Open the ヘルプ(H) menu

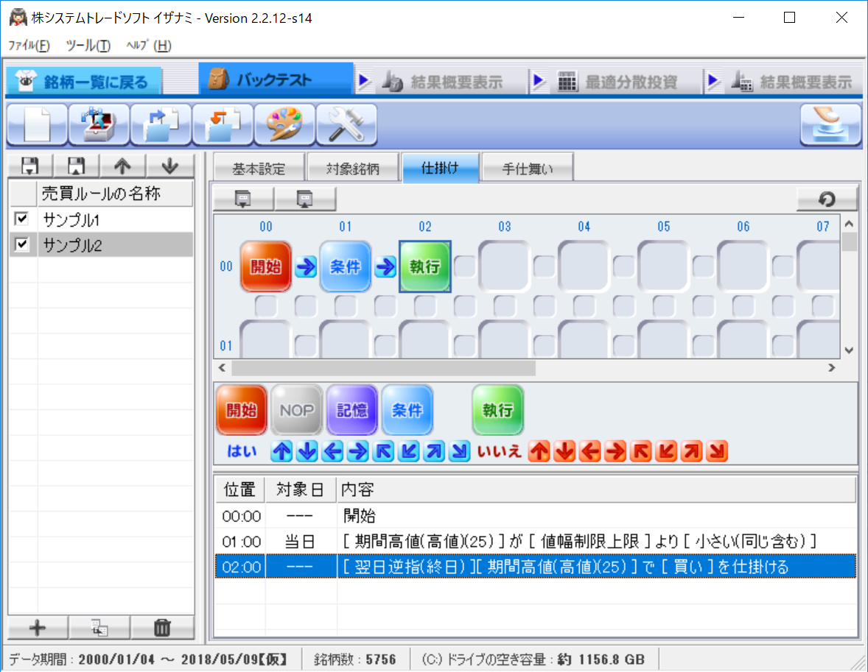coord(148,46)
